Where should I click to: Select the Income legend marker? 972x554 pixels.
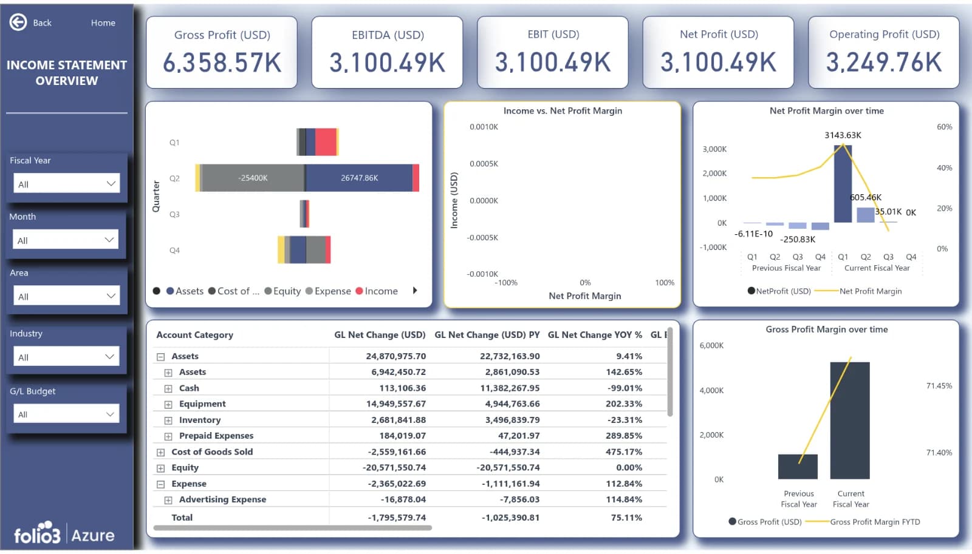point(359,291)
